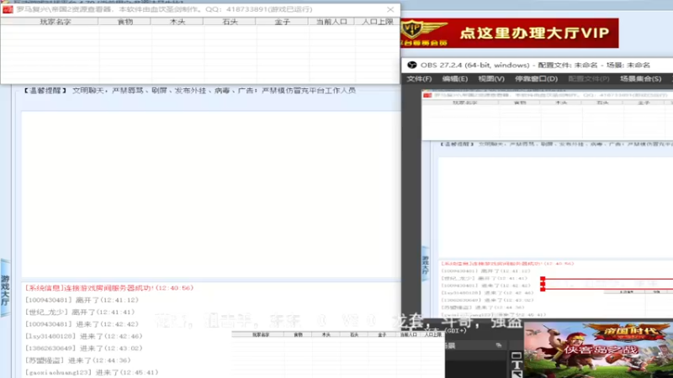Open the OBS 编辑(E) menu
This screenshot has height=378, width=673.
pyautogui.click(x=454, y=79)
